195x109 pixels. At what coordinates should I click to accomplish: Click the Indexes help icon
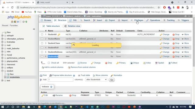[51, 87]
